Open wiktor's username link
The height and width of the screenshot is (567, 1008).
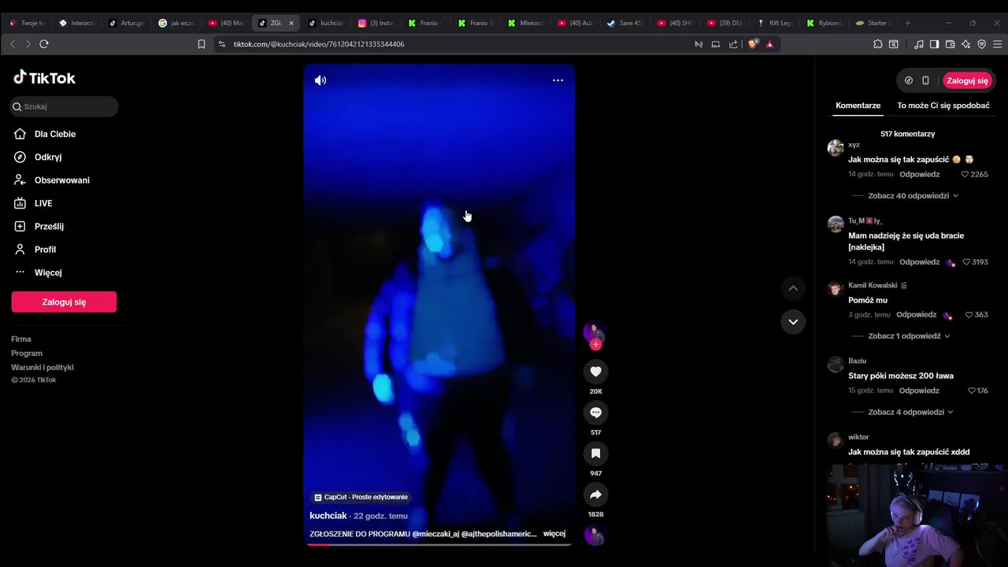[x=858, y=437]
